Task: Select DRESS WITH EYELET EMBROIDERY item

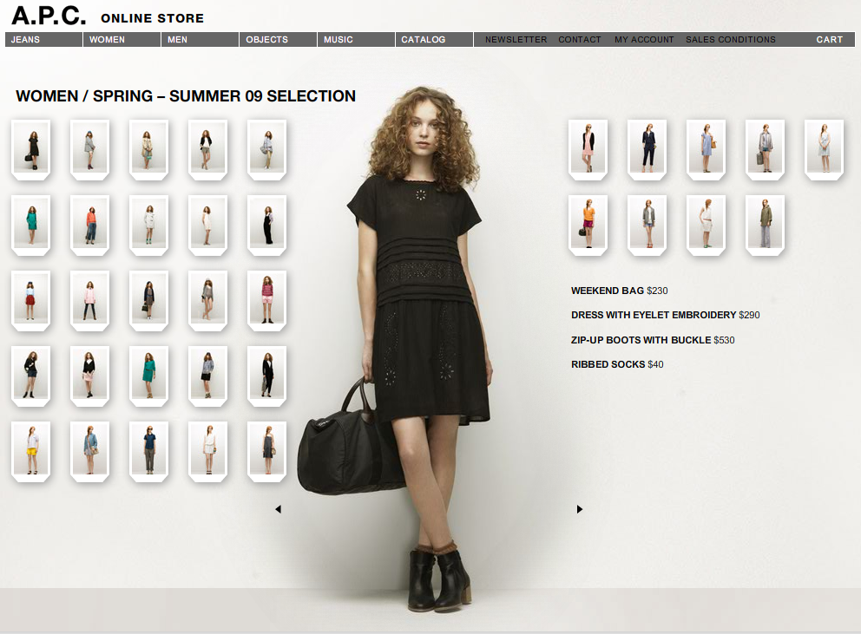Action: pos(665,315)
